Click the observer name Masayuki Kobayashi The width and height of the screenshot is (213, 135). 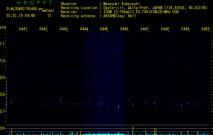tap(122, 4)
